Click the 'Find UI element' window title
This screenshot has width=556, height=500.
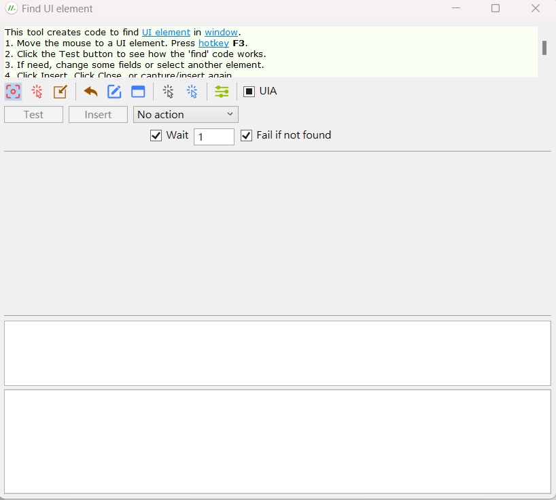(57, 9)
